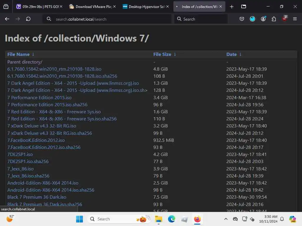302x226 pixels.
Task: Close the Download VMware Player tab
Action: coord(114,6)
